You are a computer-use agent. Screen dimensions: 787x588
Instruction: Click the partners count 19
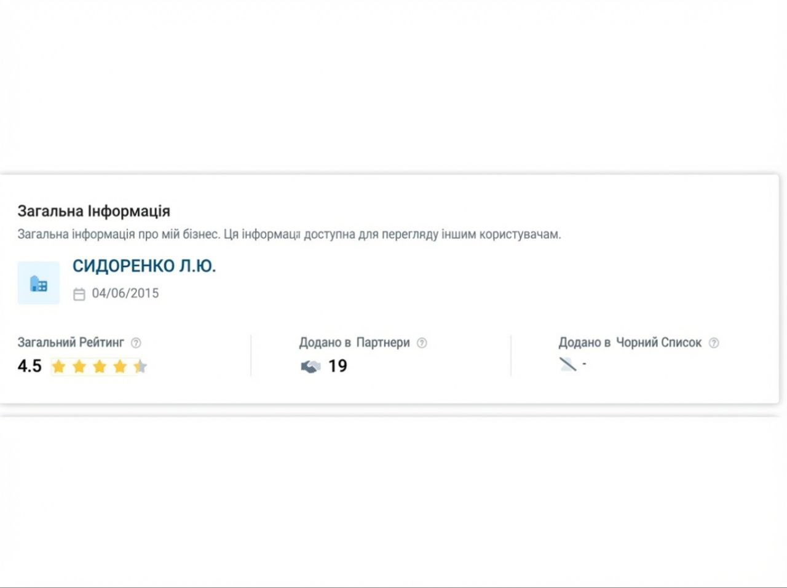pyautogui.click(x=338, y=367)
